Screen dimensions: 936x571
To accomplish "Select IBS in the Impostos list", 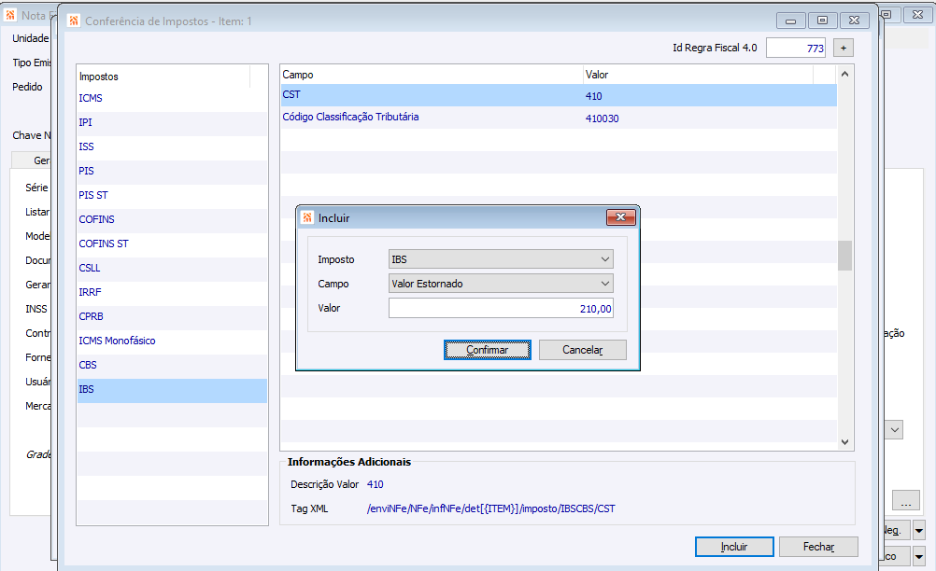I will click(x=172, y=389).
